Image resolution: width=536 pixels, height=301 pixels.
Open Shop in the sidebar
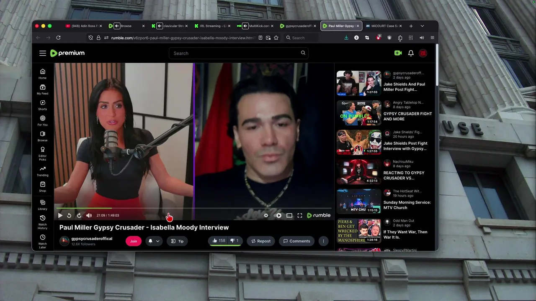(x=43, y=187)
